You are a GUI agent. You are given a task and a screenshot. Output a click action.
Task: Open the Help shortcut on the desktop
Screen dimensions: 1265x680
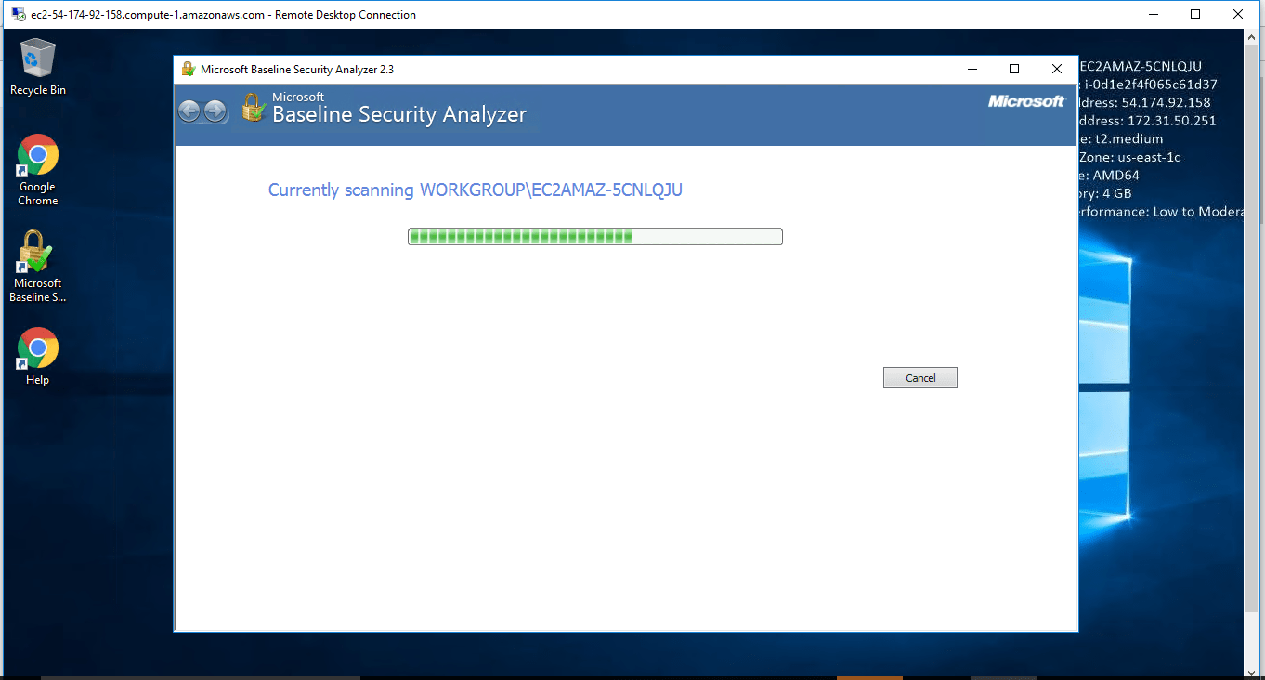pyautogui.click(x=38, y=349)
